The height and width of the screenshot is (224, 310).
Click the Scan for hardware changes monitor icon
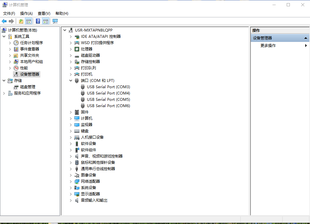click(x=55, y=21)
